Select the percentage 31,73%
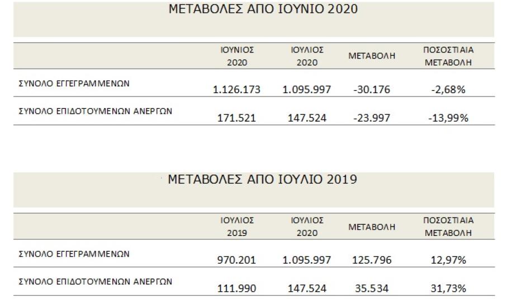507x299 pixels. (x=449, y=288)
